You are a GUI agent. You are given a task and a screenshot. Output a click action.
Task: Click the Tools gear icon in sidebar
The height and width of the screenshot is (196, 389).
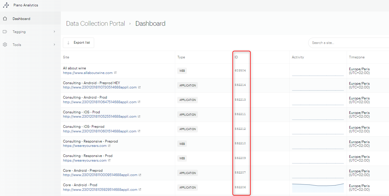point(5,45)
